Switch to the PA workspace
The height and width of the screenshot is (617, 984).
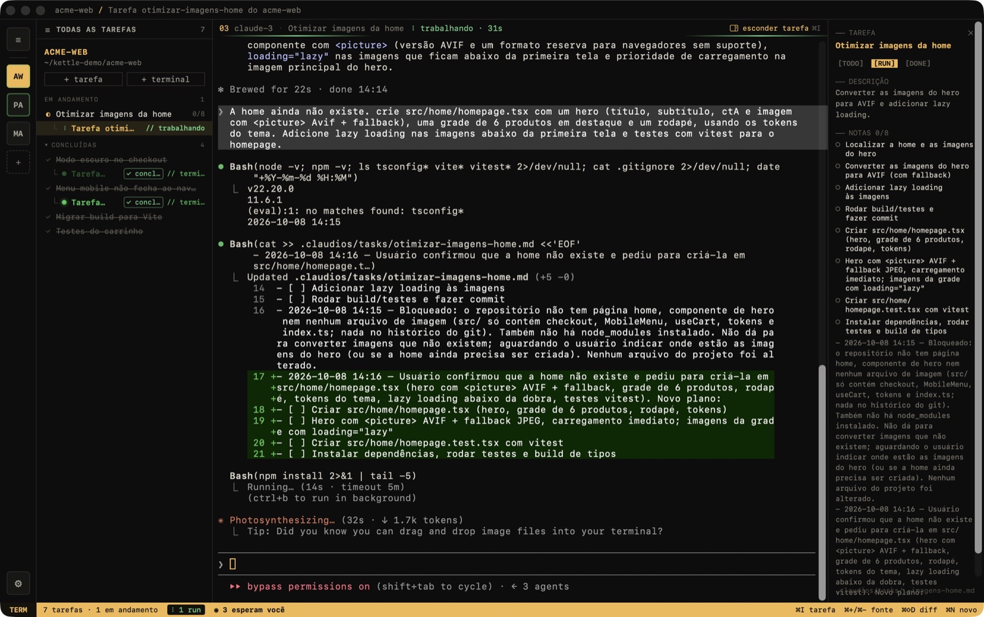pos(18,105)
